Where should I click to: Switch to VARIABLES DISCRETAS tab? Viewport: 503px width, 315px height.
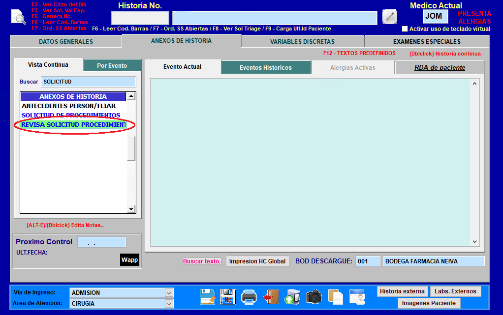(303, 42)
